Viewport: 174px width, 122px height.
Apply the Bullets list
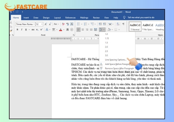coord(79,24)
